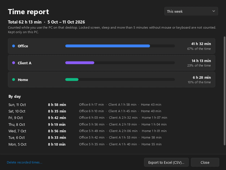The width and height of the screenshot is (226, 170).
Task: Click Client A 1 h 53 min entry
Action: point(123,137)
